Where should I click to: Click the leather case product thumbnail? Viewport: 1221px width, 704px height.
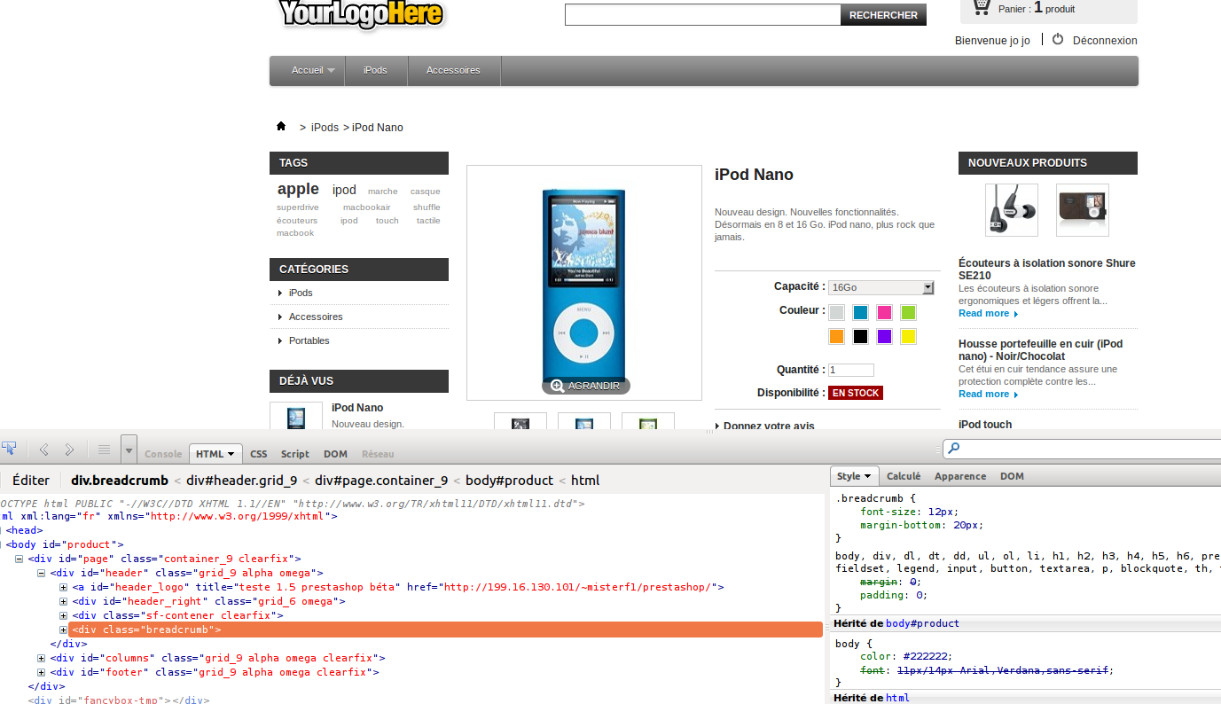point(1083,210)
